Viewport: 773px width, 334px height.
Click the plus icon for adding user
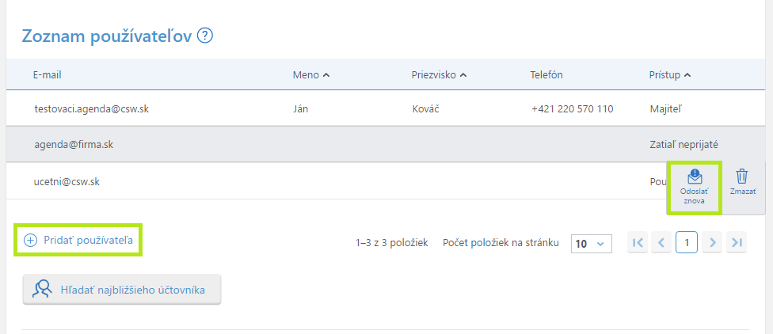31,241
